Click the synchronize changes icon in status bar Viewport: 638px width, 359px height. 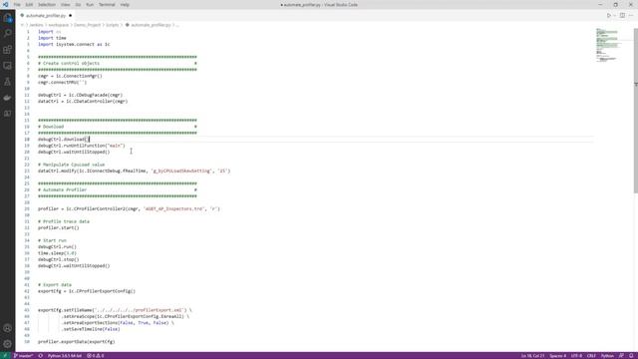click(40, 356)
